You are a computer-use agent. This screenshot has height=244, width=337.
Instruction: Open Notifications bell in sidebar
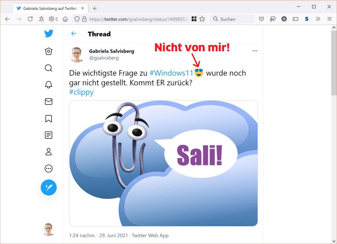click(x=48, y=85)
